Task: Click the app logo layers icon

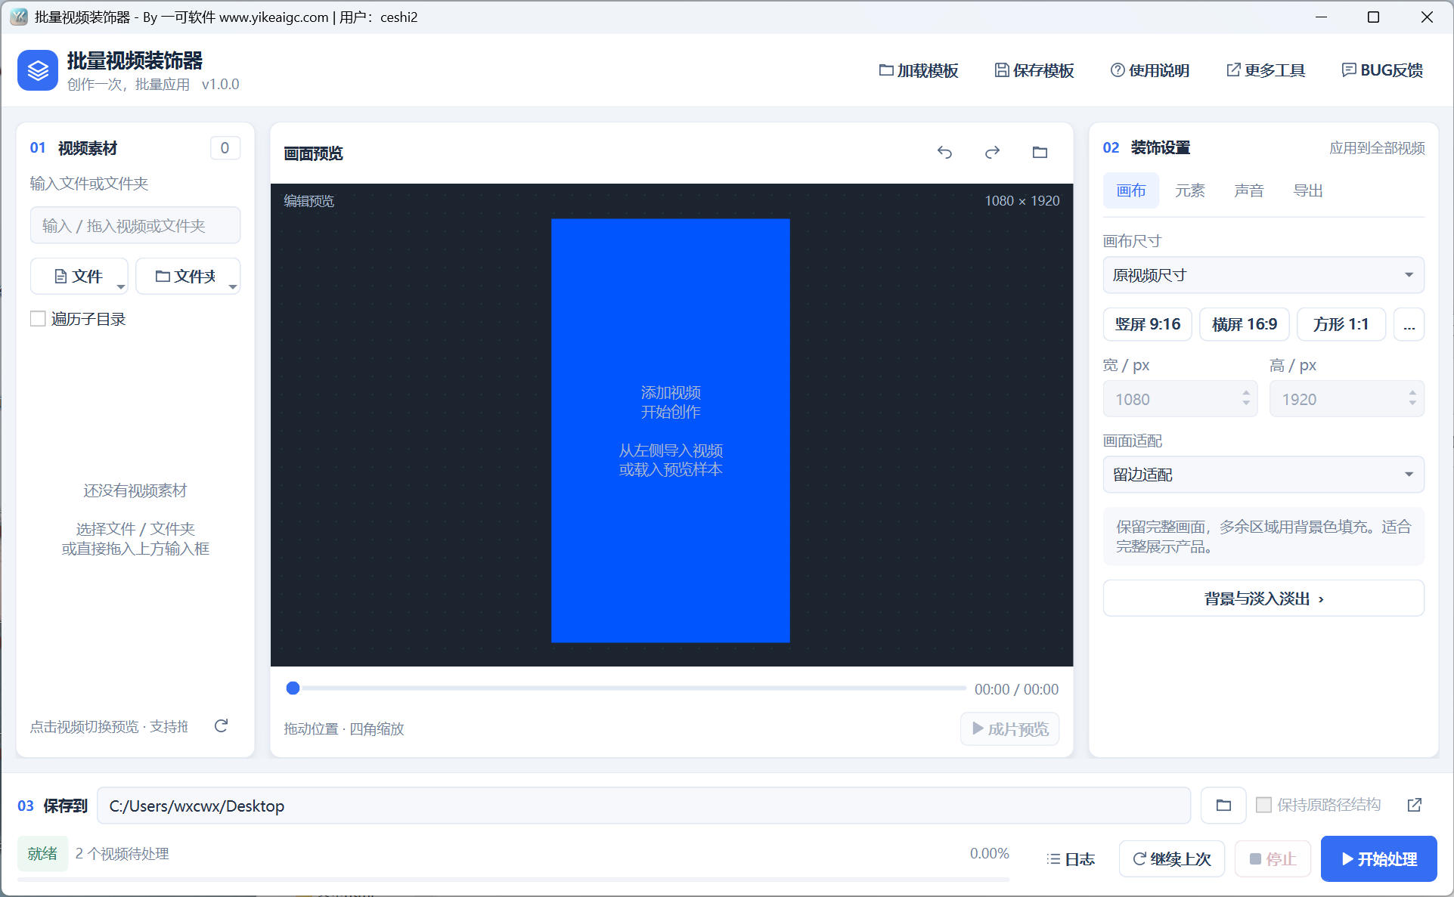Action: coord(38,70)
